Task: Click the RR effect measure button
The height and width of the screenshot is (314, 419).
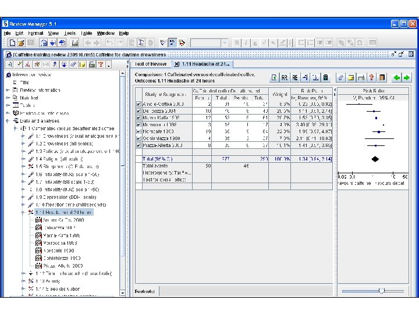Action: pos(285,78)
